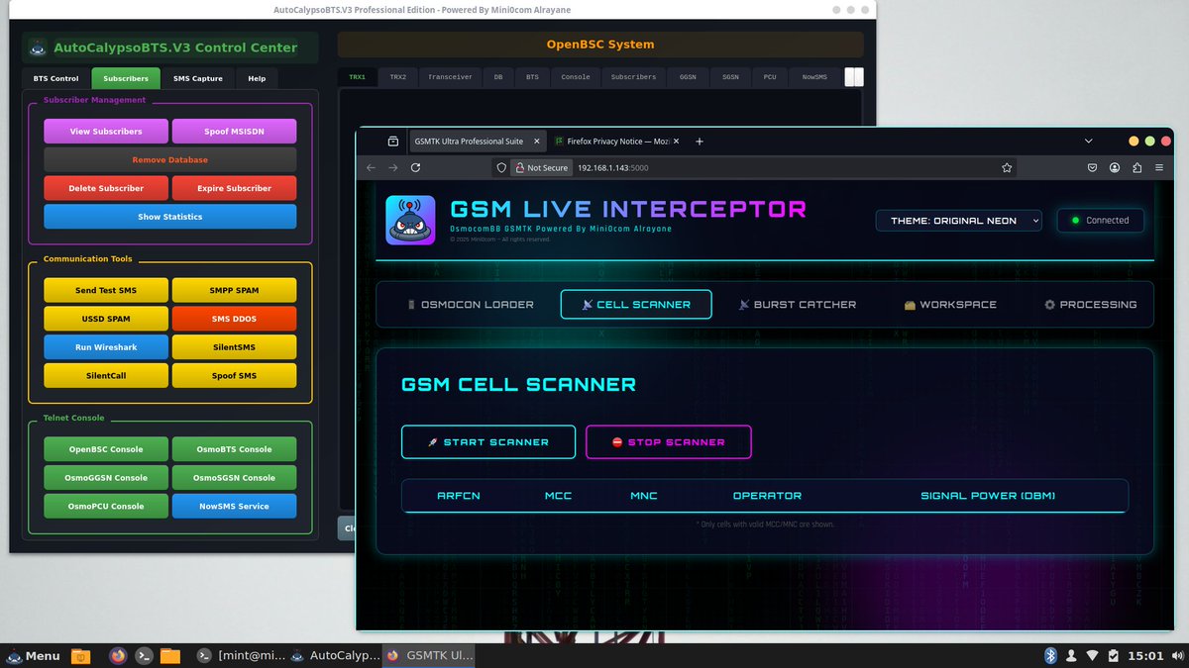This screenshot has height=668, width=1189.
Task: Click the ARFCN column header
Action: pos(459,496)
